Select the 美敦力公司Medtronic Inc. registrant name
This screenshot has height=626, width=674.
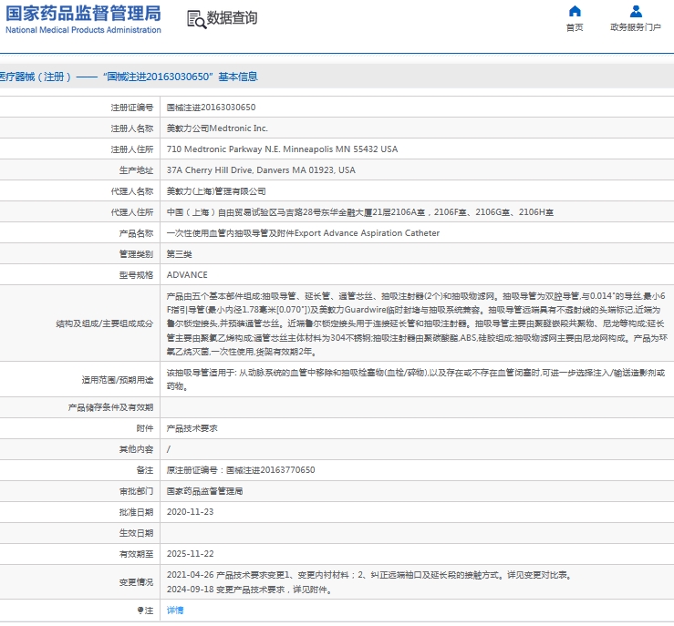pos(217,128)
